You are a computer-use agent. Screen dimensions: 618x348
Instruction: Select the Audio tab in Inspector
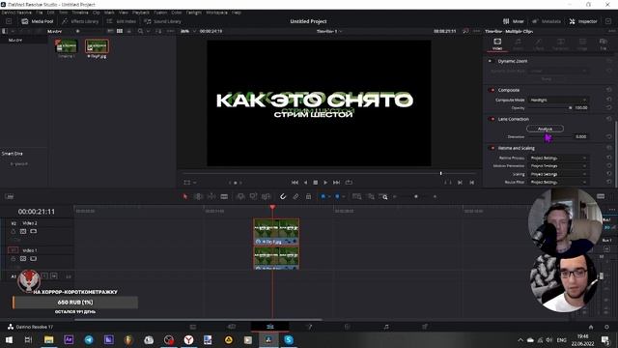pos(518,44)
